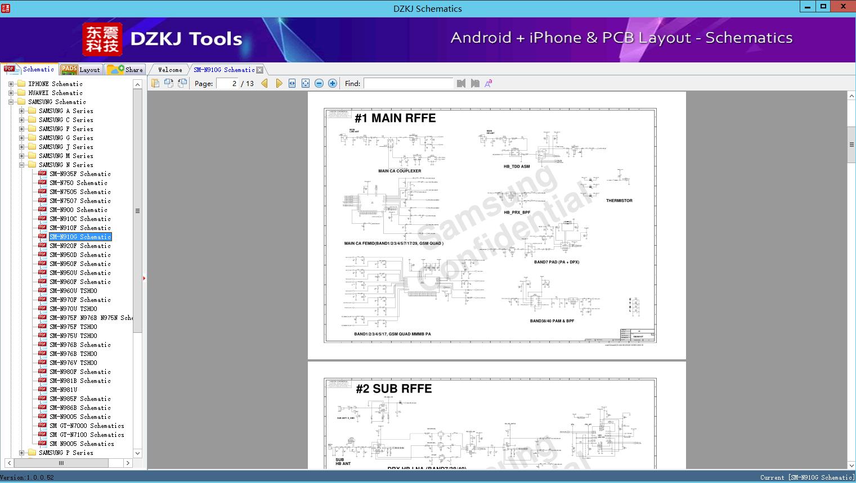Expand the SAMSUNG G Series folder

tap(21, 138)
